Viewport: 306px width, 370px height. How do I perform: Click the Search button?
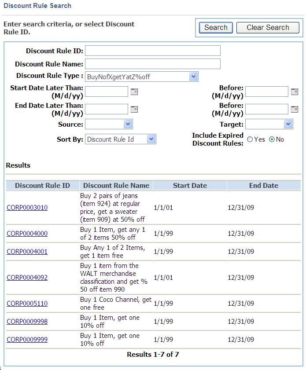216,28
